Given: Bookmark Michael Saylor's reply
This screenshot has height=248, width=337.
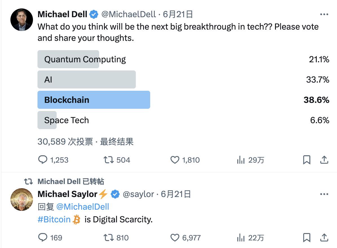Looking at the screenshot, I should click(x=307, y=238).
